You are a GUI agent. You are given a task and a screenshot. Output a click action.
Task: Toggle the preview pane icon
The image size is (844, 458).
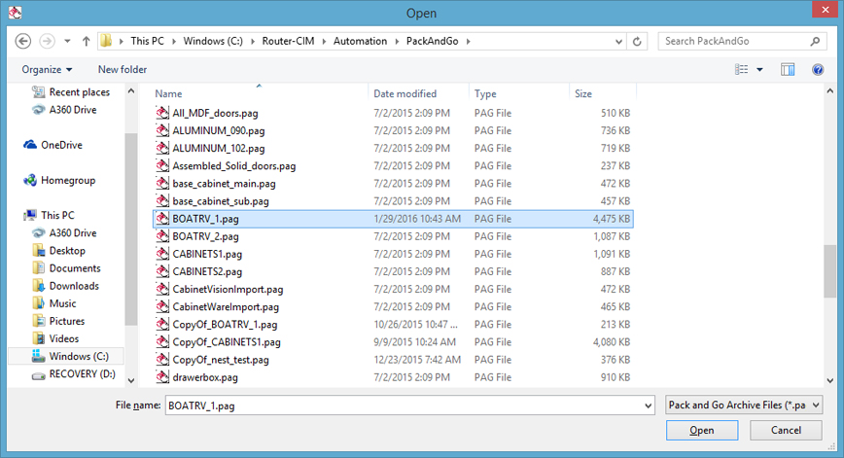point(788,69)
